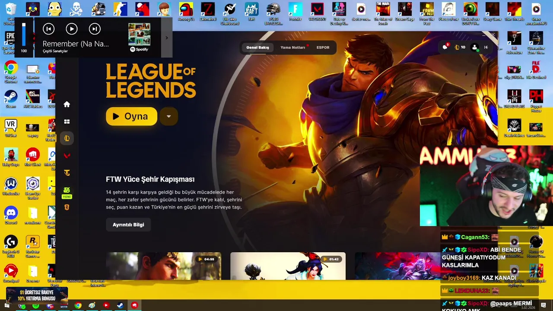Switch to the ESPOR tab
Screen dimensions: 553x311
pos(323,48)
